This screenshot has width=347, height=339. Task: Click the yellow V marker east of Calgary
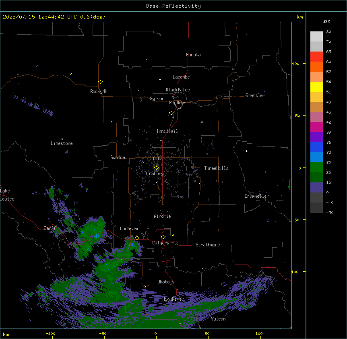[173, 235]
